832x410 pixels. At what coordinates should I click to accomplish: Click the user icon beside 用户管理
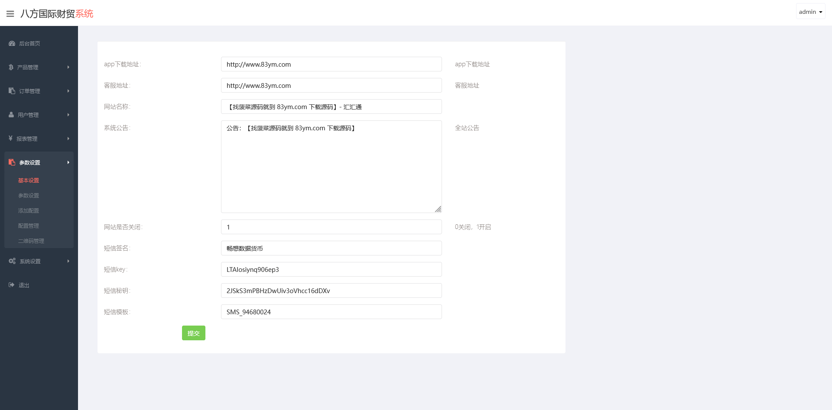click(11, 115)
